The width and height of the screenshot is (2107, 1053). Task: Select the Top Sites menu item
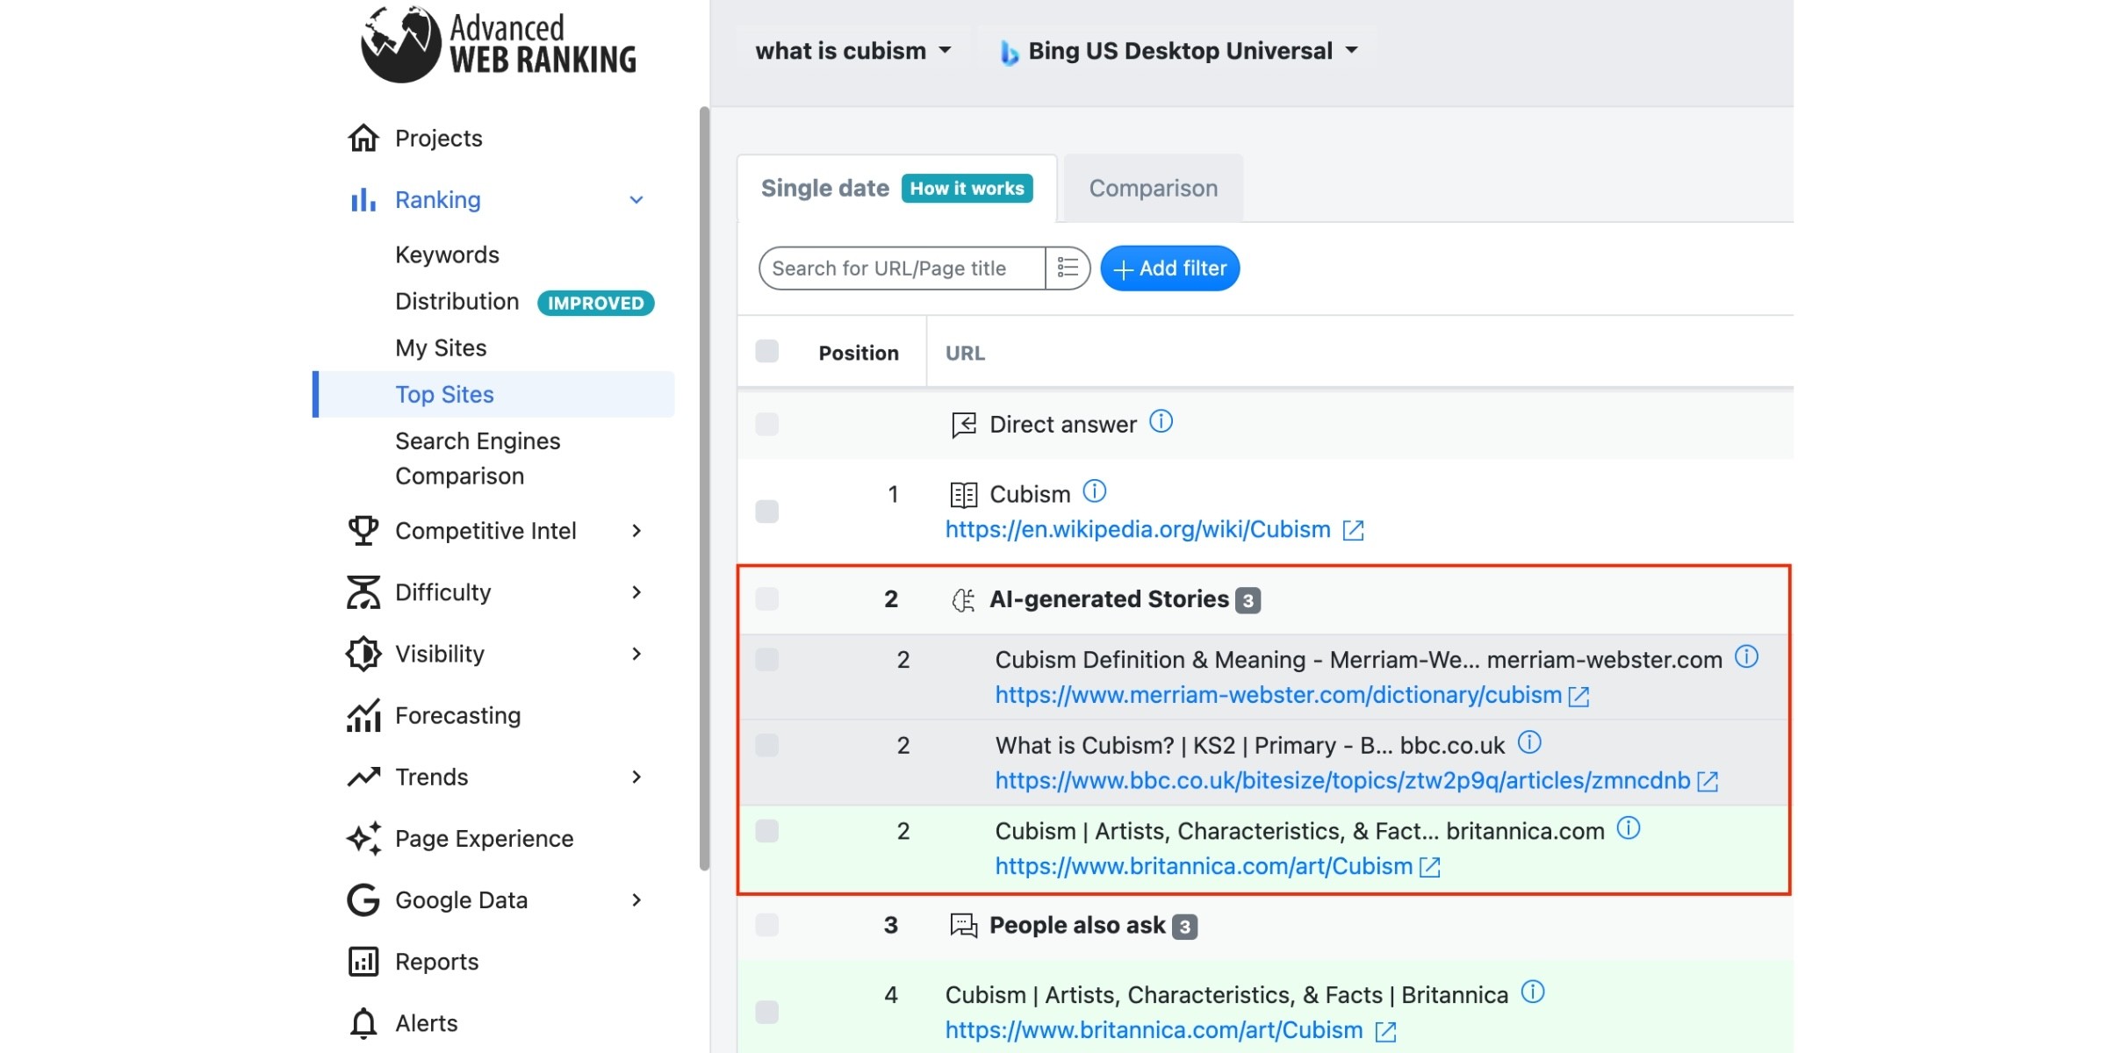(x=494, y=394)
